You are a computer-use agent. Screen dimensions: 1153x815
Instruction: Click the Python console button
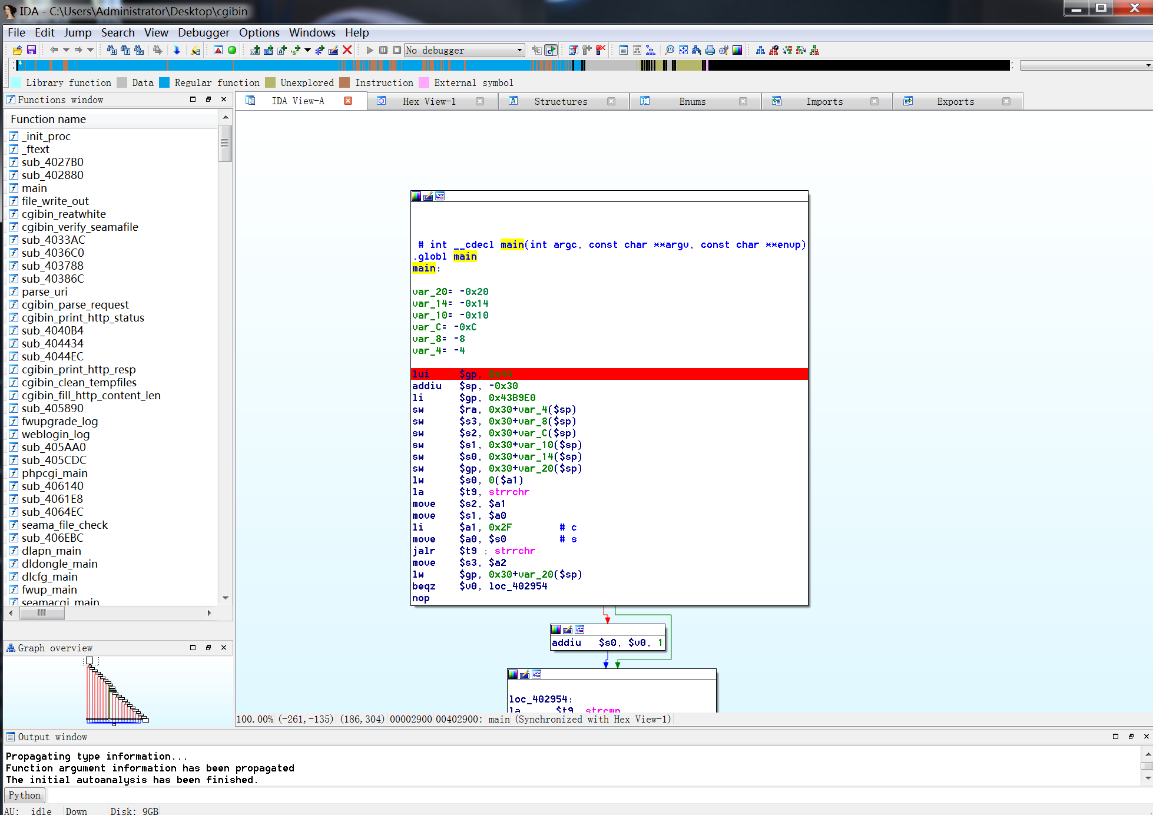click(x=24, y=795)
